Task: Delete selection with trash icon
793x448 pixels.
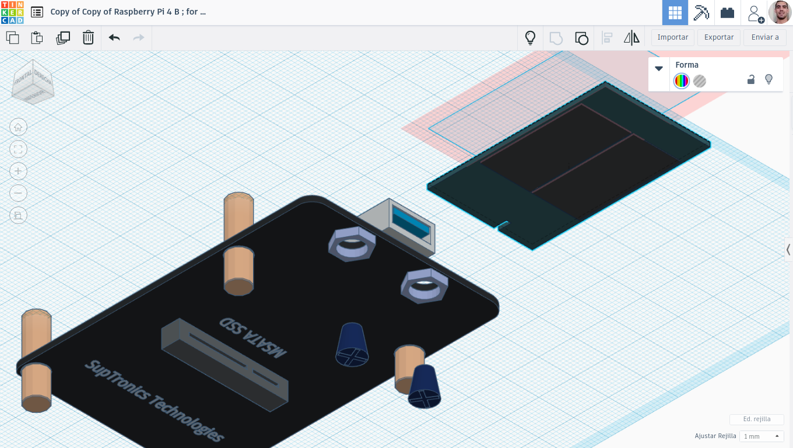Action: pos(88,38)
